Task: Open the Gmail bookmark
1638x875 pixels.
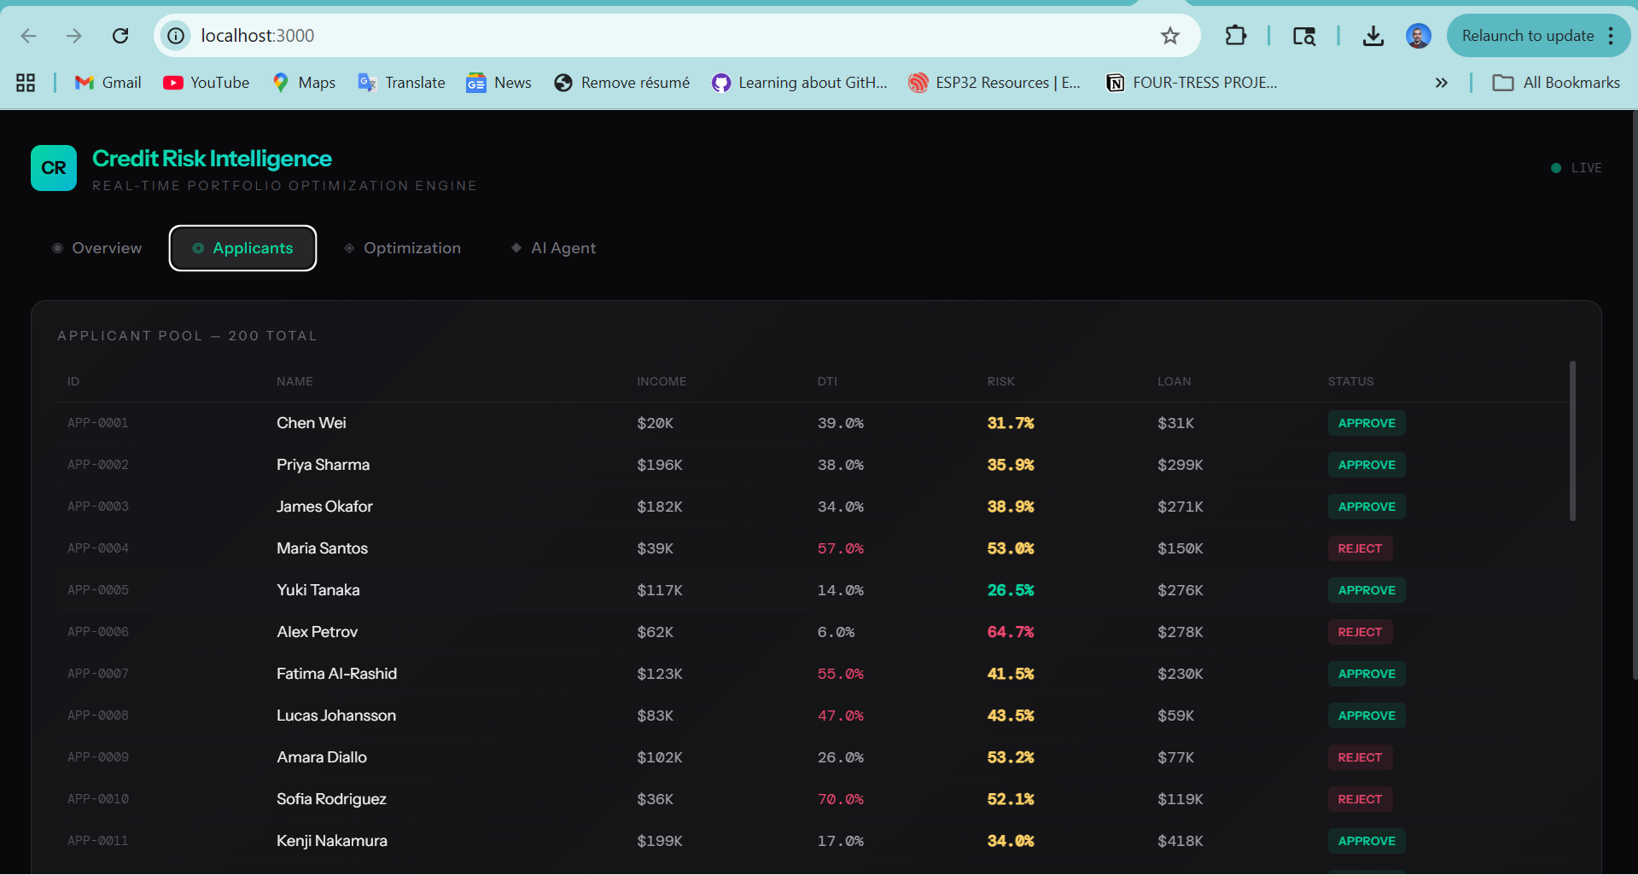Action: click(x=108, y=83)
